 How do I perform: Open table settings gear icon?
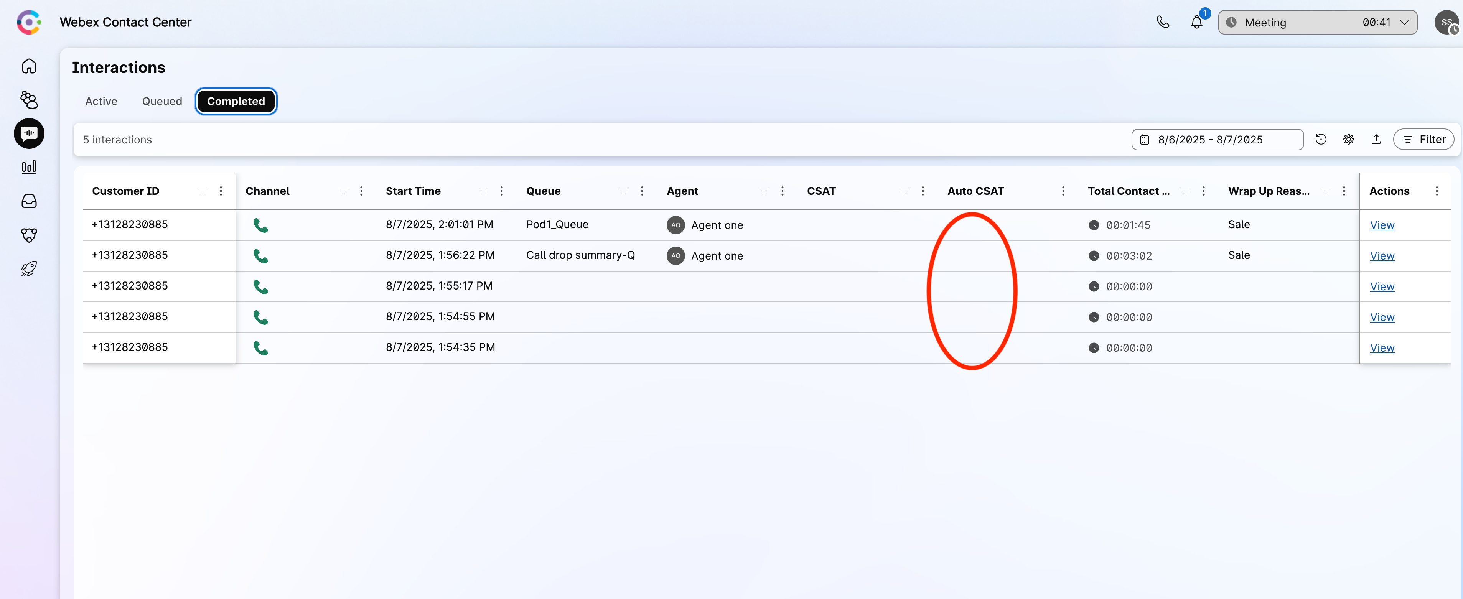tap(1348, 139)
